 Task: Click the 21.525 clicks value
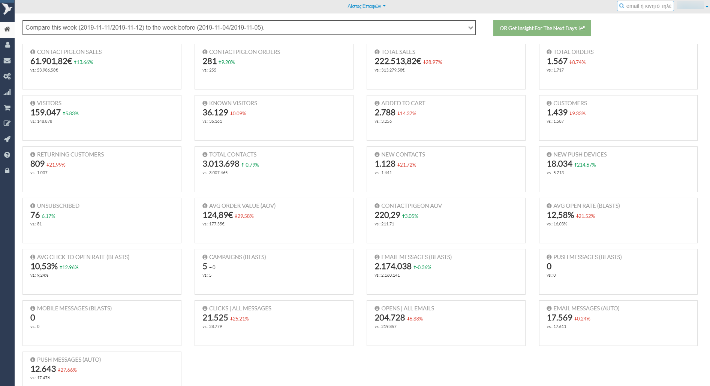point(215,318)
